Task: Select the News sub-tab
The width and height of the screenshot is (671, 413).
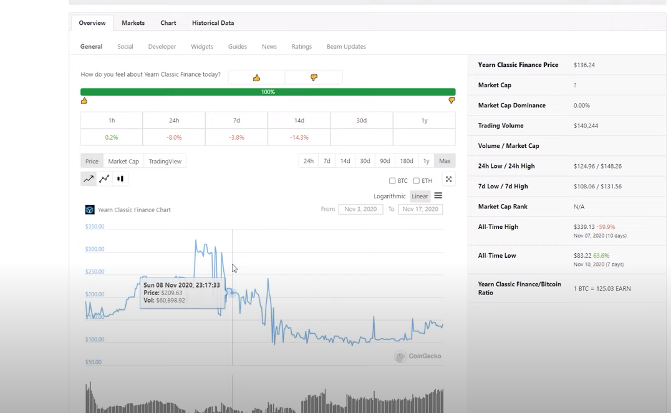Action: [x=269, y=46]
